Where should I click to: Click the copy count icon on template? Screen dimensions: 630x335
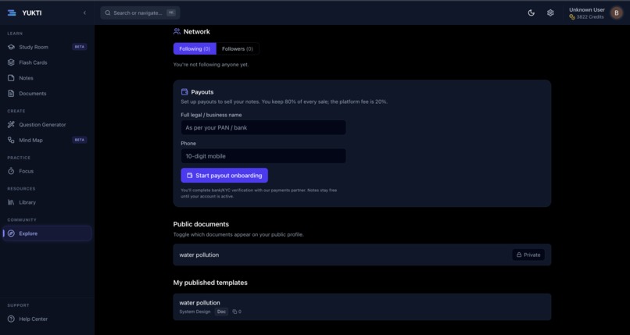[x=234, y=312]
